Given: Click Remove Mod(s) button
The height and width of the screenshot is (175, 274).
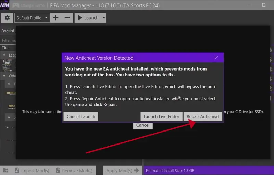Looking at the screenshot, I should pyautogui.click(x=74, y=171).
